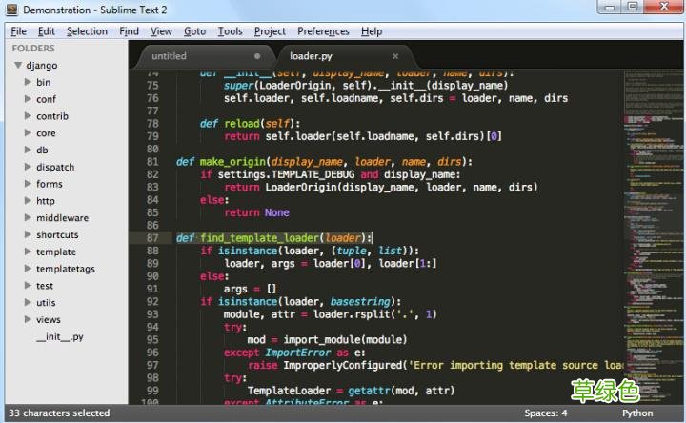
Task: Expand the utils folder arrow
Action: pos(28,302)
